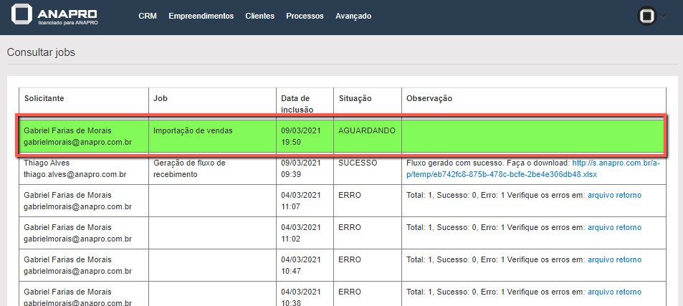683x306 pixels.
Task: Click the Situação column header
Action: (x=355, y=98)
